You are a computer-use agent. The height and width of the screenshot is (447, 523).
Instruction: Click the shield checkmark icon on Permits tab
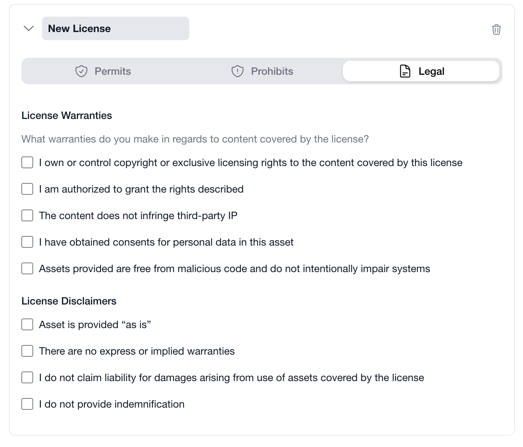pos(81,71)
